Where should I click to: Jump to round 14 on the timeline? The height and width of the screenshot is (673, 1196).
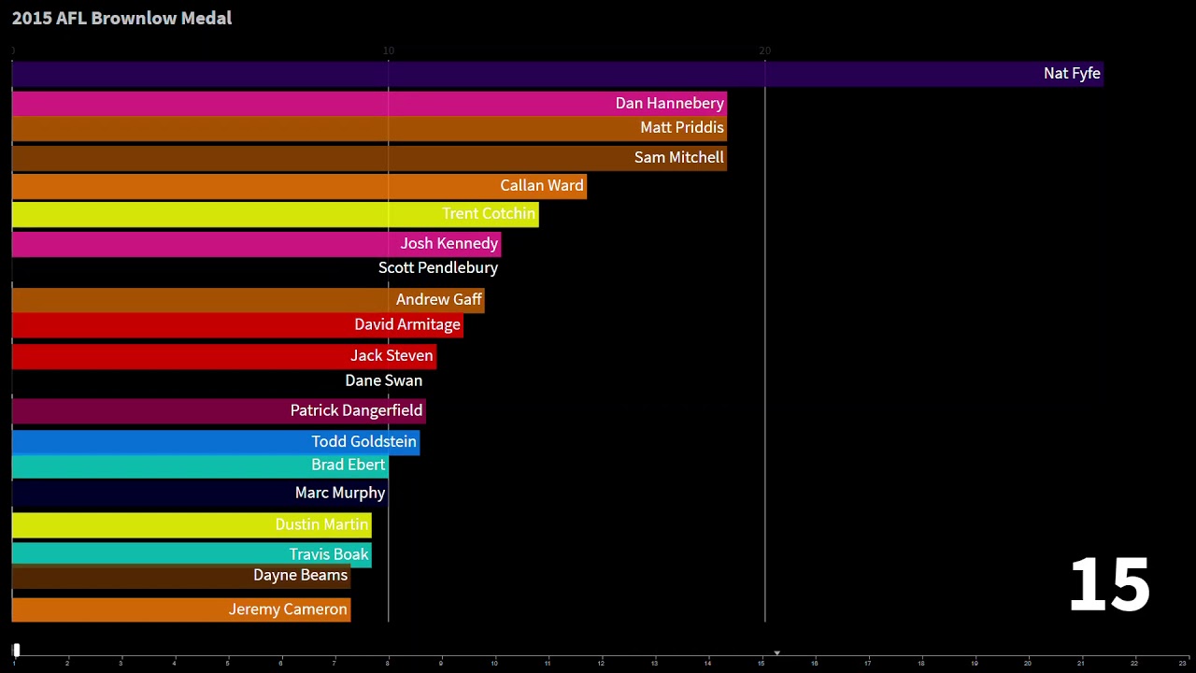(707, 663)
